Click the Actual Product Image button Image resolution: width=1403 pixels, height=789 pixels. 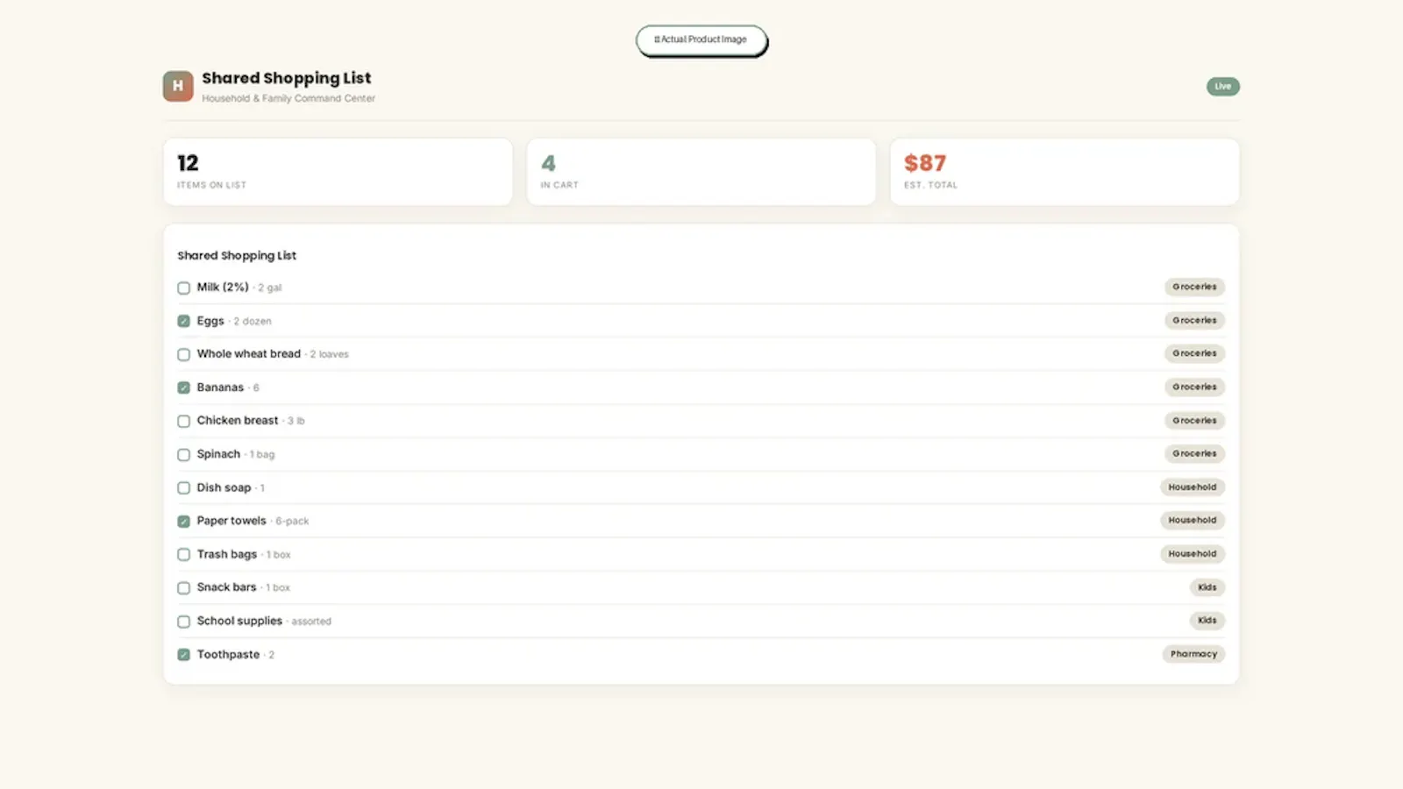[701, 39]
